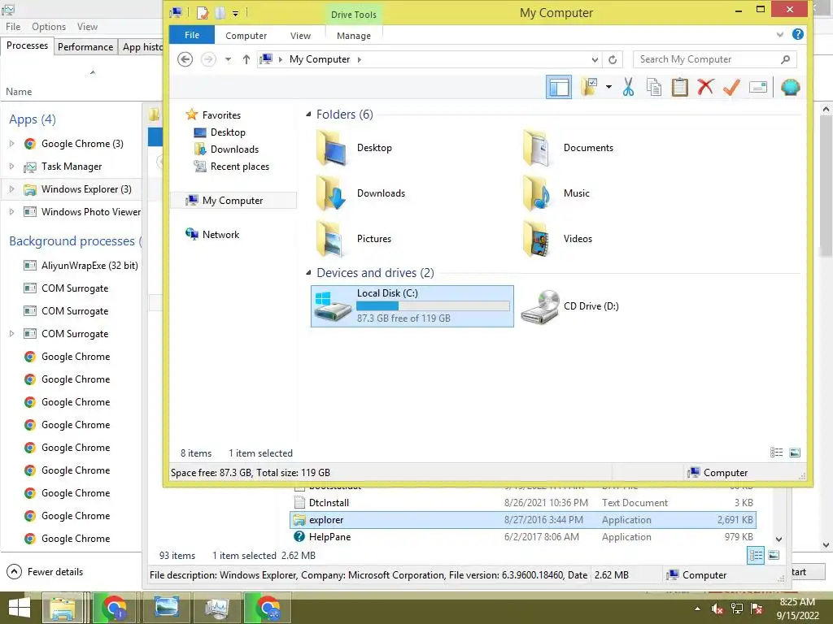Open Help with the question mark icon
833x624 pixels.
(x=797, y=34)
